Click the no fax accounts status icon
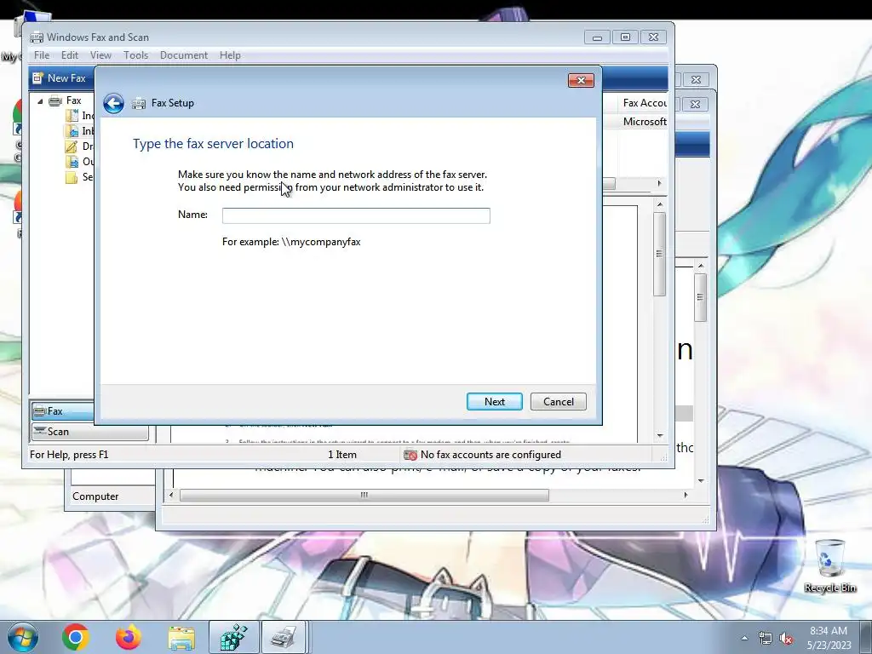Image resolution: width=872 pixels, height=654 pixels. [410, 455]
